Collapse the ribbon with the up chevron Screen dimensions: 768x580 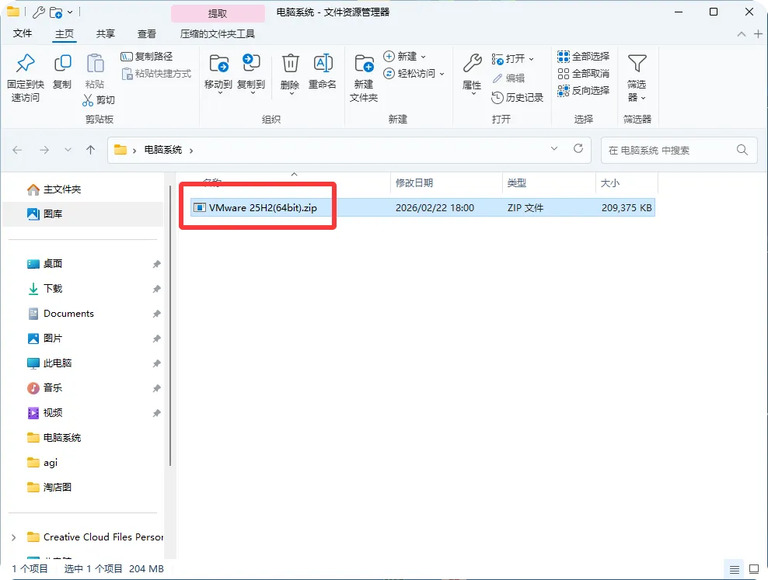(742, 33)
